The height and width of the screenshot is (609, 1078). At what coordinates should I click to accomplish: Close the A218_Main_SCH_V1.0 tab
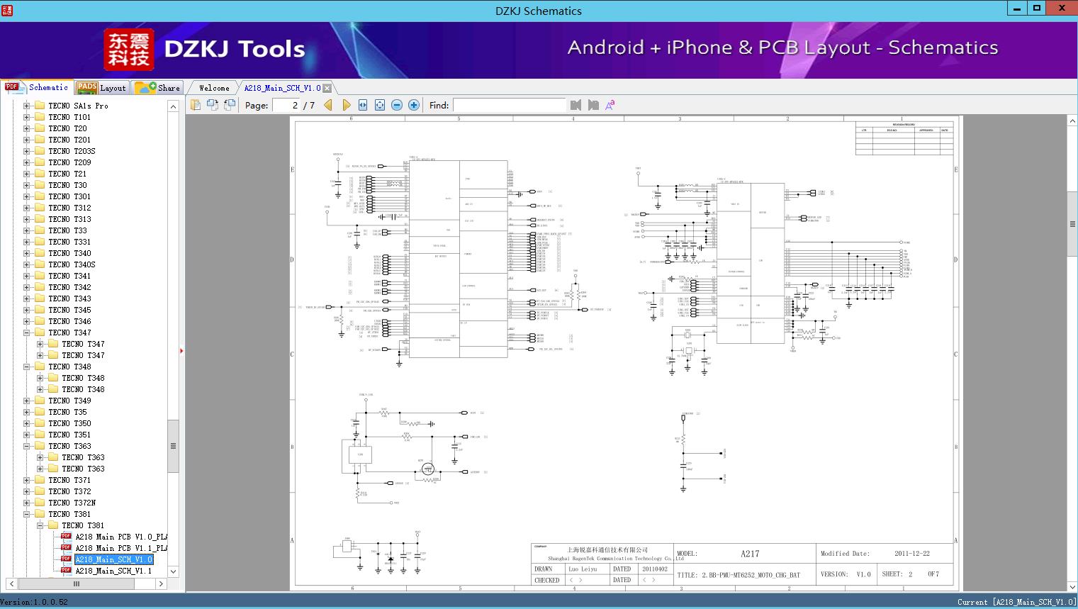(x=327, y=88)
